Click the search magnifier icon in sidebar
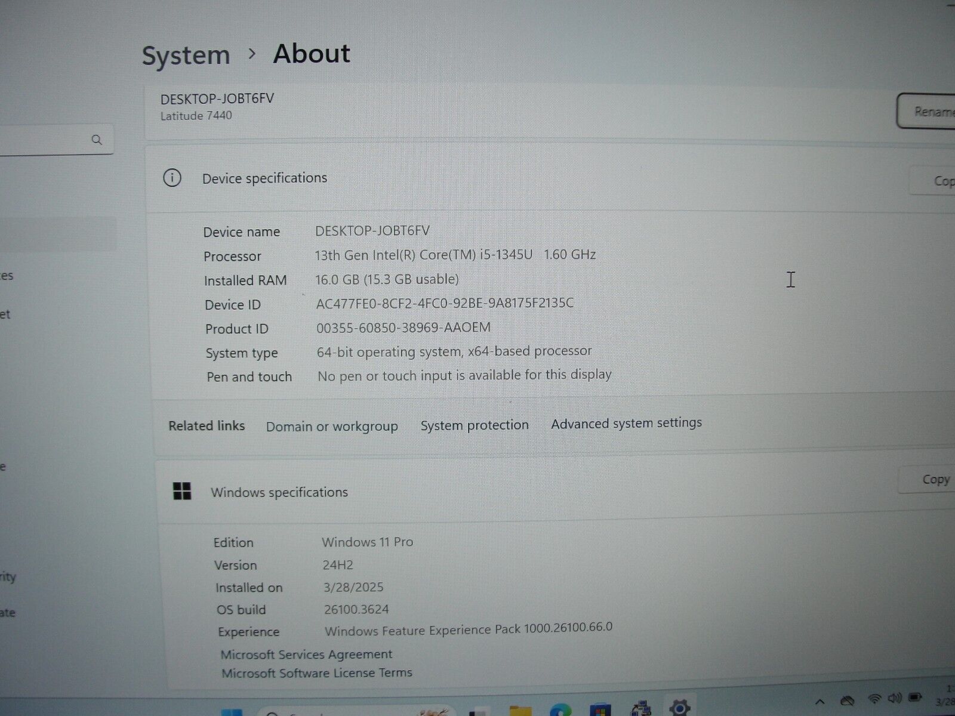 pyautogui.click(x=97, y=140)
